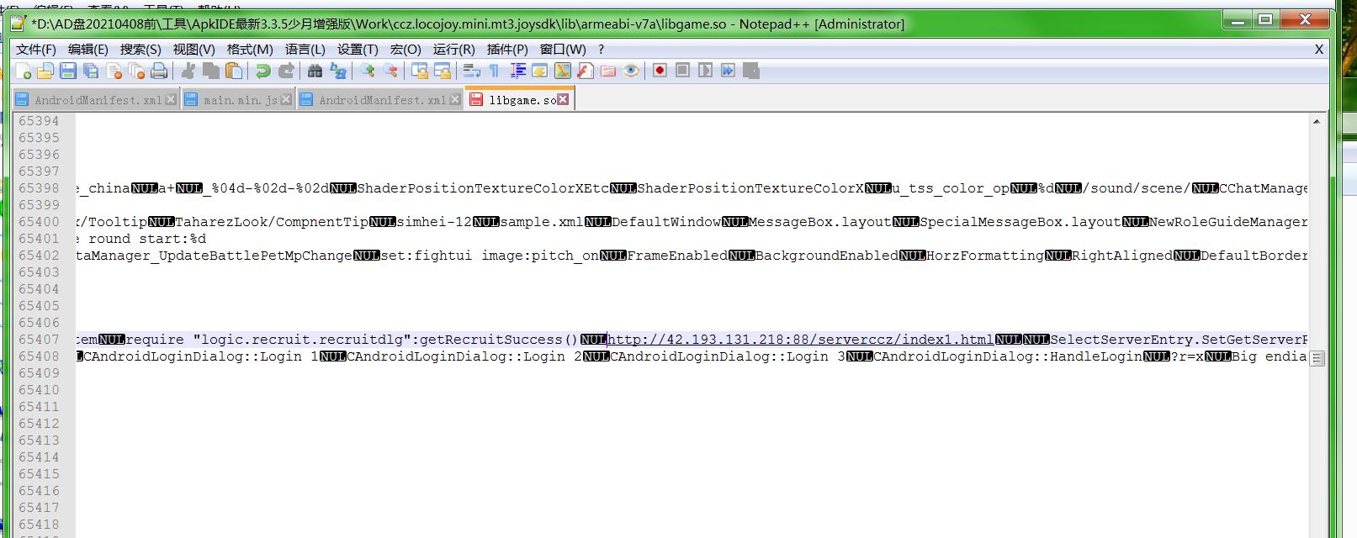Screen dimensions: 1357x538
Task: Click the Paste clipboard icon
Action: pyautogui.click(x=234, y=71)
